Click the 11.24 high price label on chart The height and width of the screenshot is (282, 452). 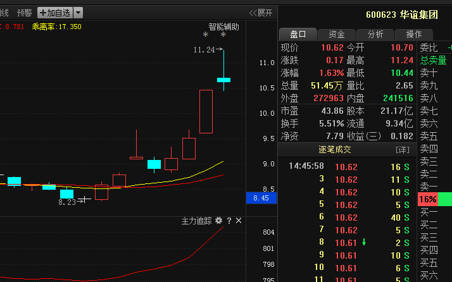[x=204, y=50]
